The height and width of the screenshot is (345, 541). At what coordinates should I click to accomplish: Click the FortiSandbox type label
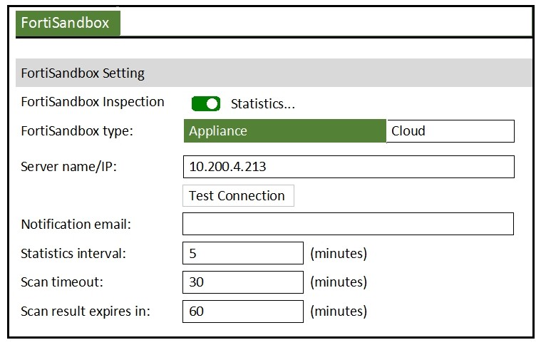coord(77,131)
